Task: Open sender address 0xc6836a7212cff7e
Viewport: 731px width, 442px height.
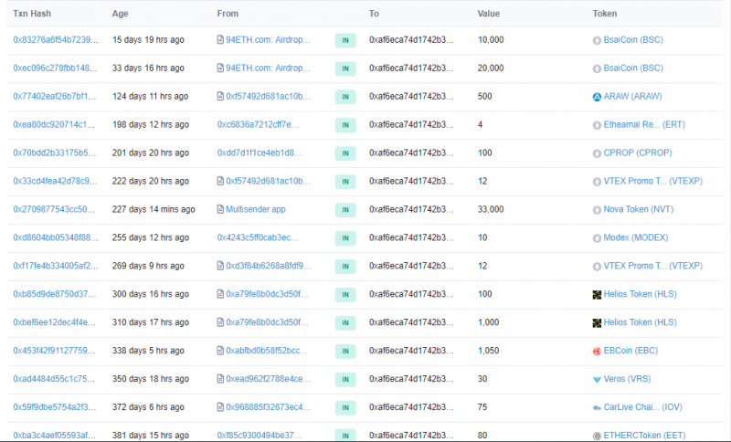Action: point(258,124)
